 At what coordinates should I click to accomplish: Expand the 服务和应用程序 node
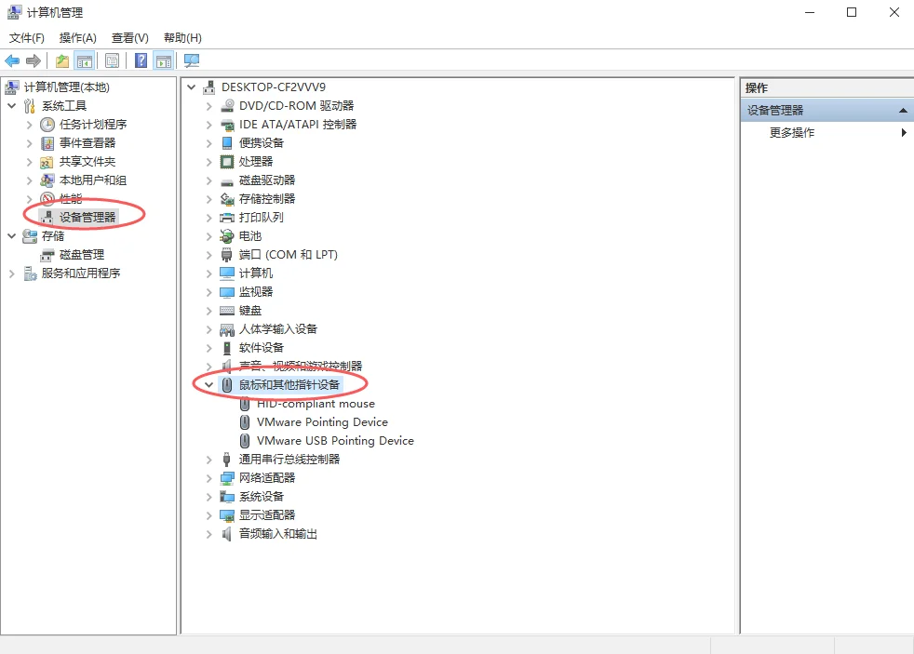click(x=12, y=274)
